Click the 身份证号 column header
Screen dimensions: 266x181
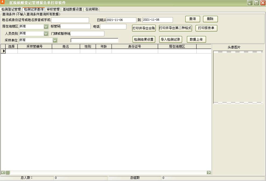pyautogui.click(x=135, y=47)
